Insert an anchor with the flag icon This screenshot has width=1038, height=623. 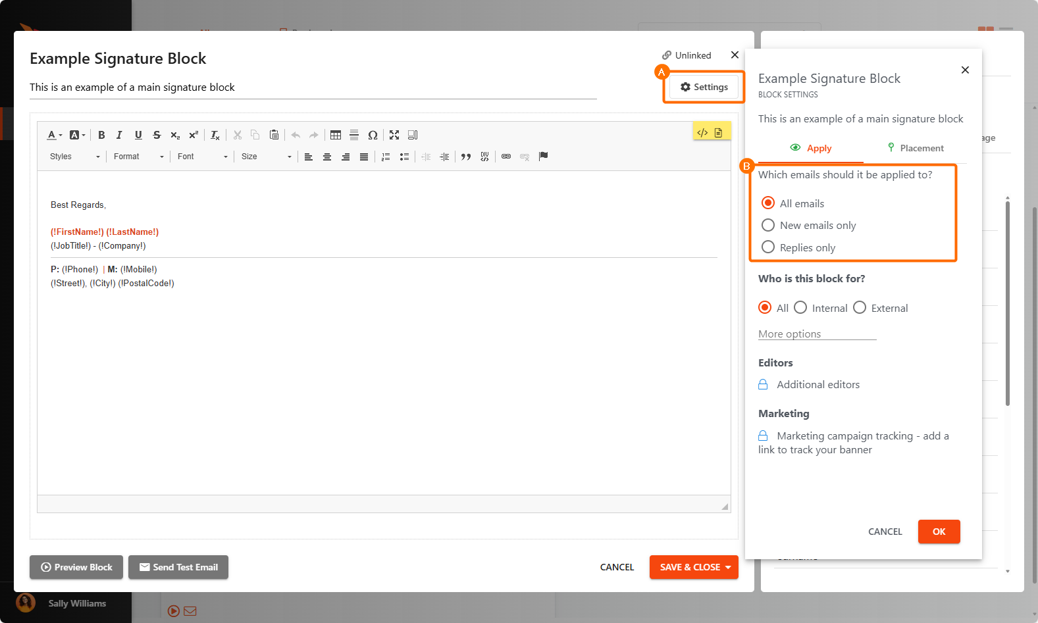pyautogui.click(x=543, y=157)
